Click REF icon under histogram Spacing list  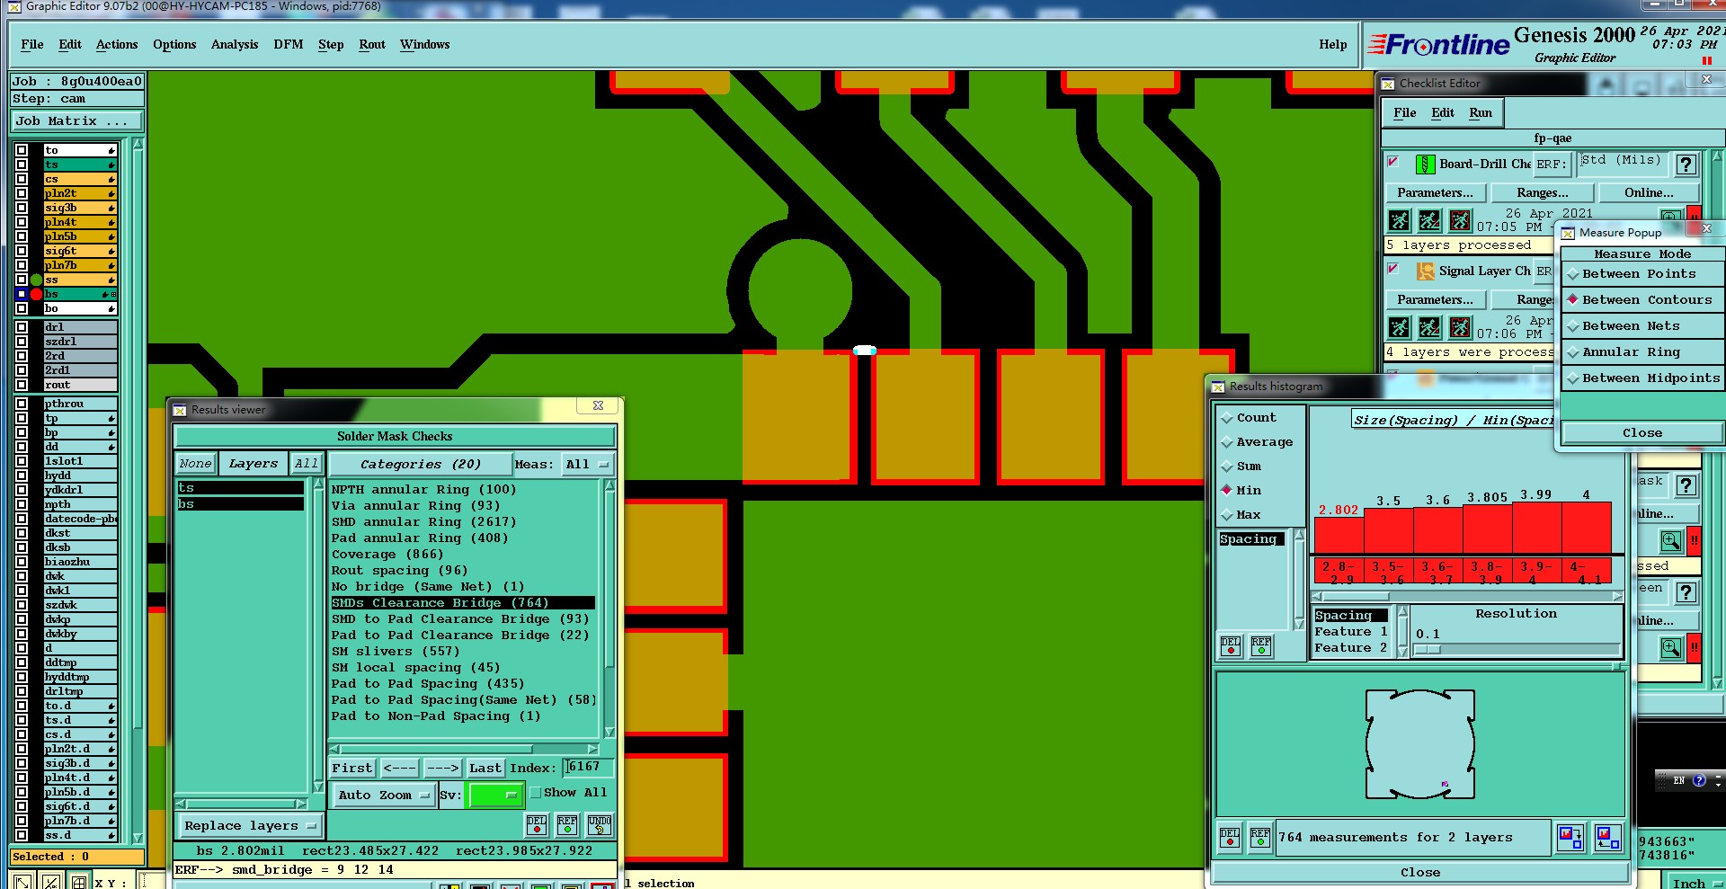tap(1261, 646)
